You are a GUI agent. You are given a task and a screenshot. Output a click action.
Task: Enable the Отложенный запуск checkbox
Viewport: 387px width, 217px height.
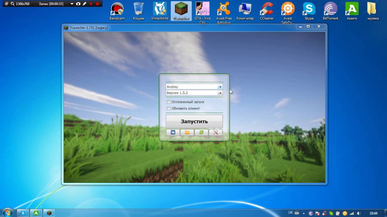click(169, 102)
